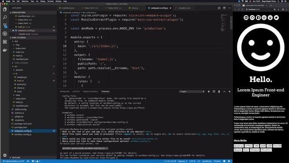Viewport: 289px width, 163px height.
Task: Click the Twitter icon in the browser page
Action: click(276, 18)
